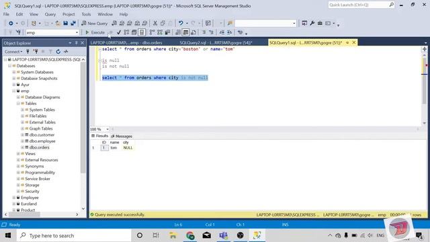Click the Navigate Backward arrow icon
This screenshot has height=242, width=430.
[11, 24]
